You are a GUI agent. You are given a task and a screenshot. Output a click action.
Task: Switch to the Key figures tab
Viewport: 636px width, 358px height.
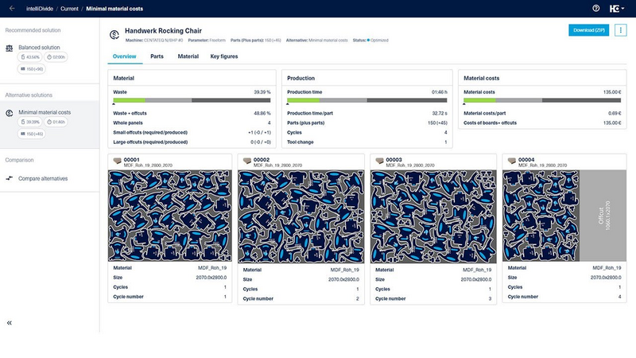tap(225, 56)
